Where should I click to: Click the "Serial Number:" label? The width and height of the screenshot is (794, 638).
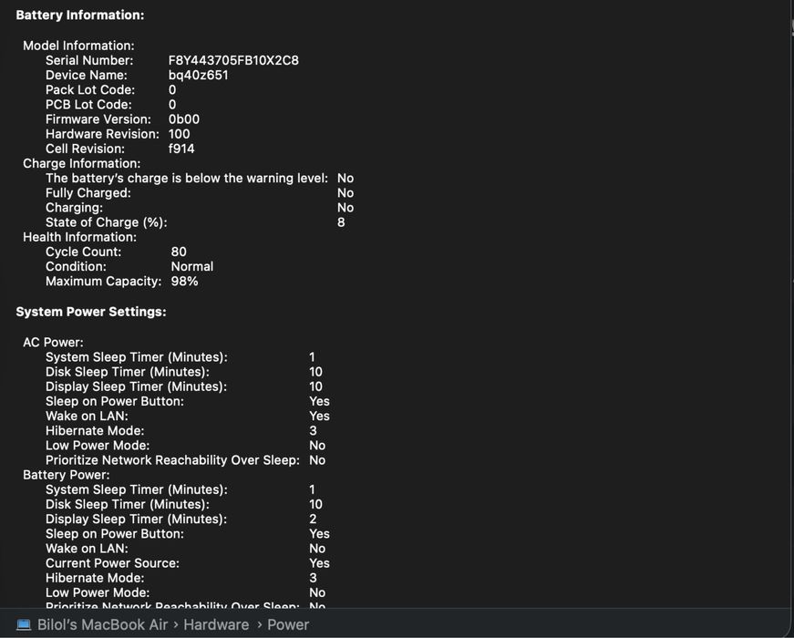89,60
